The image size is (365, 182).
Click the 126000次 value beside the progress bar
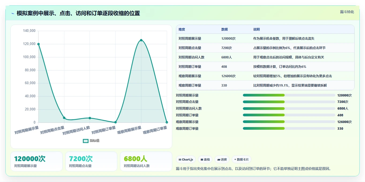[x=344, y=122]
